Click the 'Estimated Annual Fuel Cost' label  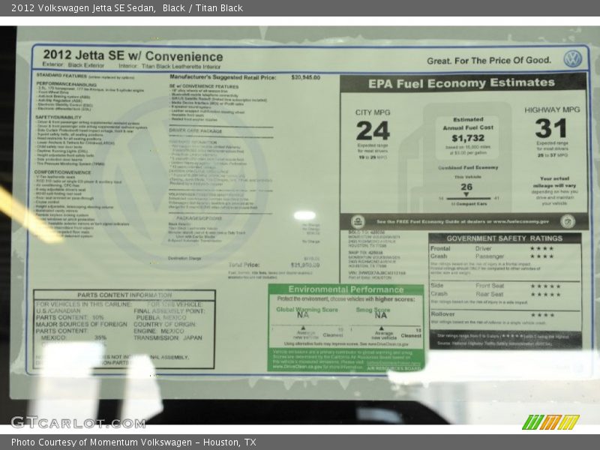pyautogui.click(x=468, y=124)
